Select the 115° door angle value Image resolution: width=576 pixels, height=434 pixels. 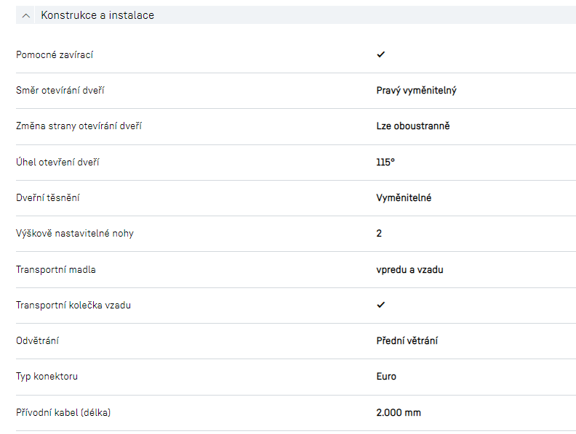pos(385,162)
